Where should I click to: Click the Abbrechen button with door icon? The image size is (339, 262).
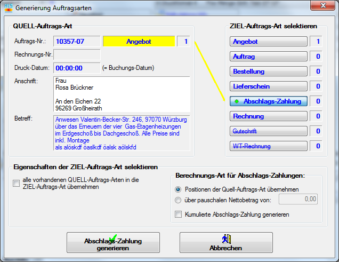[x=226, y=243]
